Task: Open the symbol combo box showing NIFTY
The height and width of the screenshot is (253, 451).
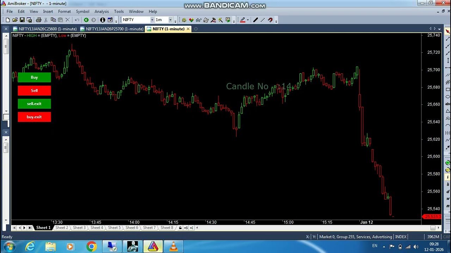Action: [137, 20]
